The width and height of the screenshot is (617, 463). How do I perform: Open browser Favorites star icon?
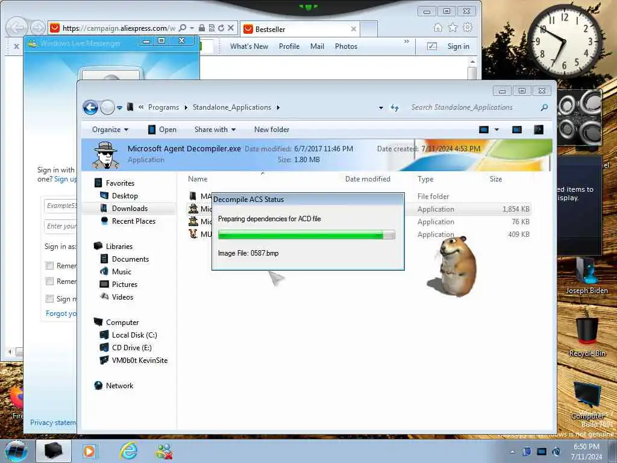click(453, 28)
